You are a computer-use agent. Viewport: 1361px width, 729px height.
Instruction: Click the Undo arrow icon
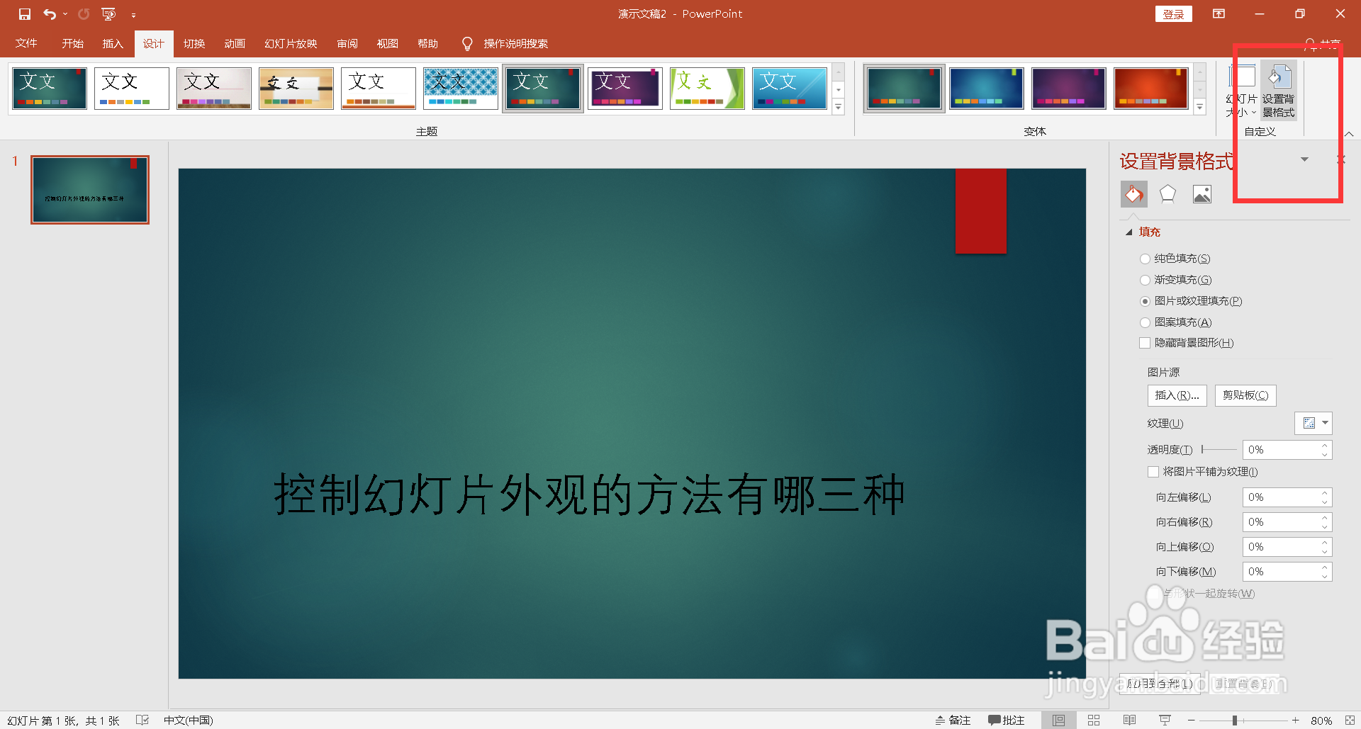[49, 14]
